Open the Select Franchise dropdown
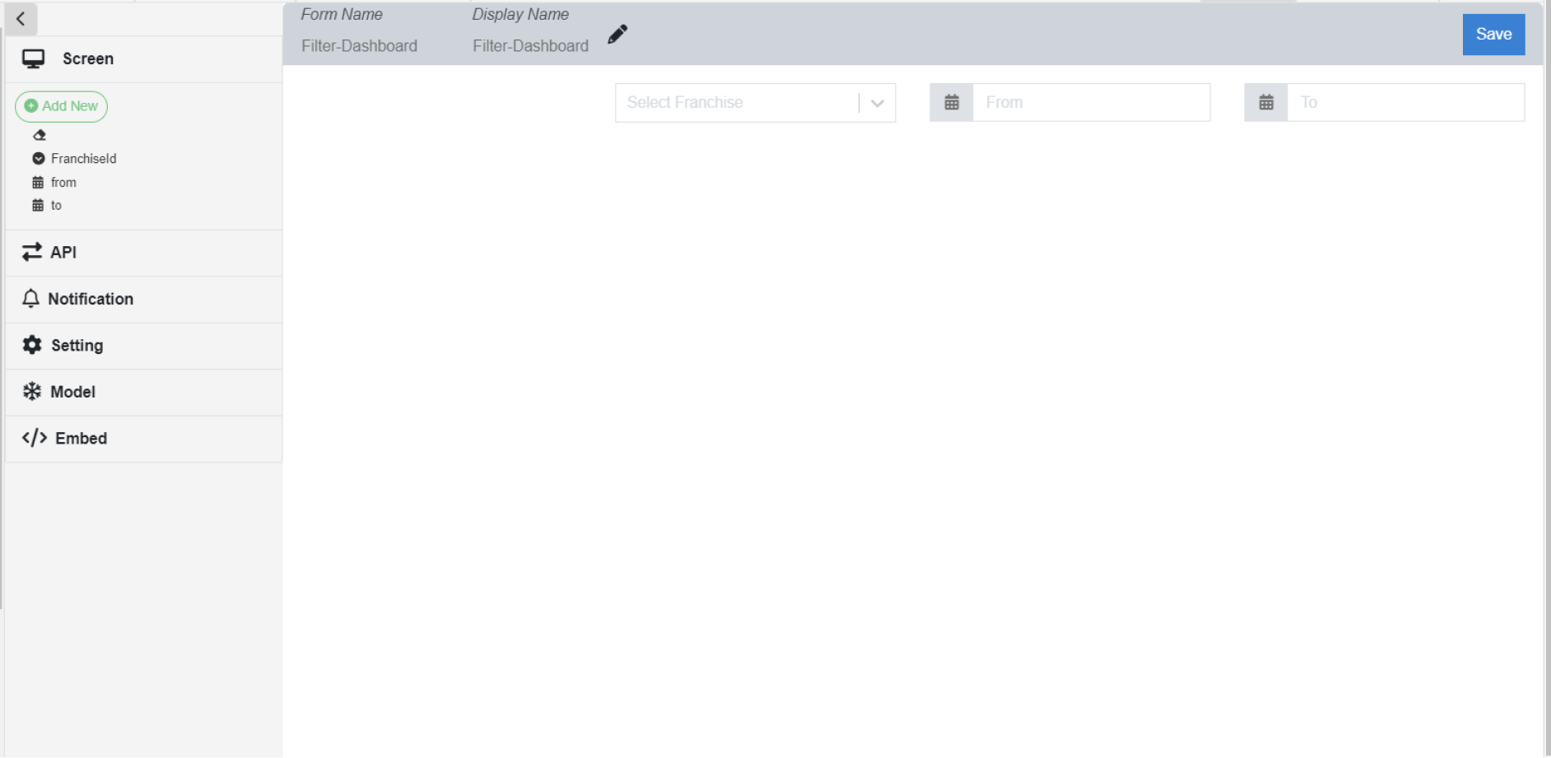The height and width of the screenshot is (758, 1551). [x=737, y=103]
